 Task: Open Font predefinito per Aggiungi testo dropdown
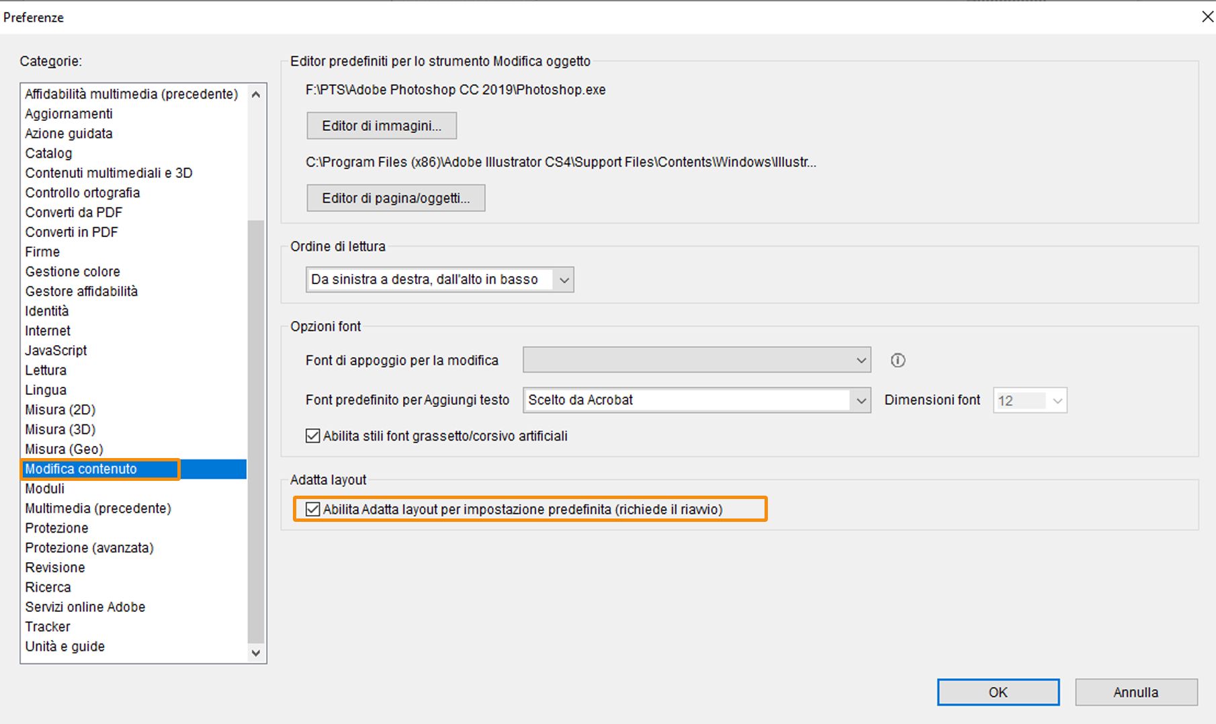click(697, 400)
